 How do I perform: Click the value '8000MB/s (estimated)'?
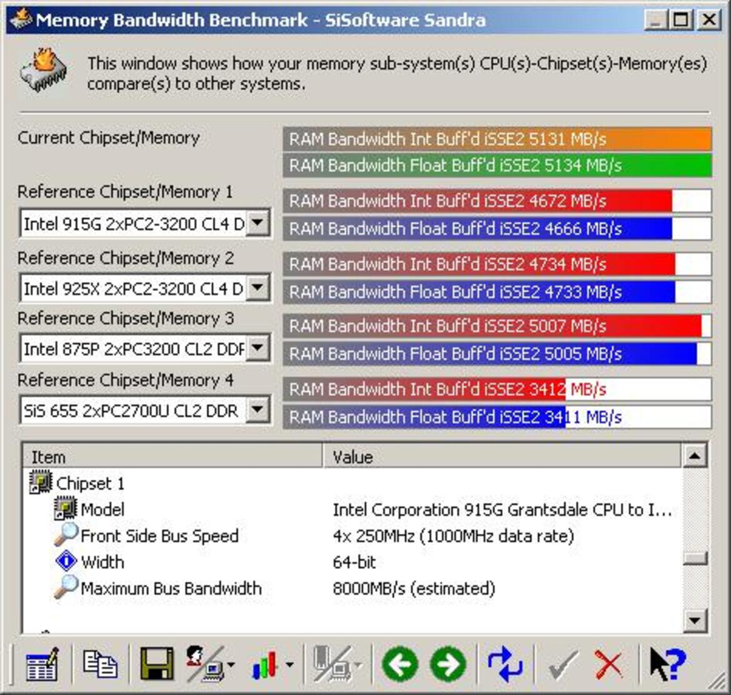(x=414, y=588)
